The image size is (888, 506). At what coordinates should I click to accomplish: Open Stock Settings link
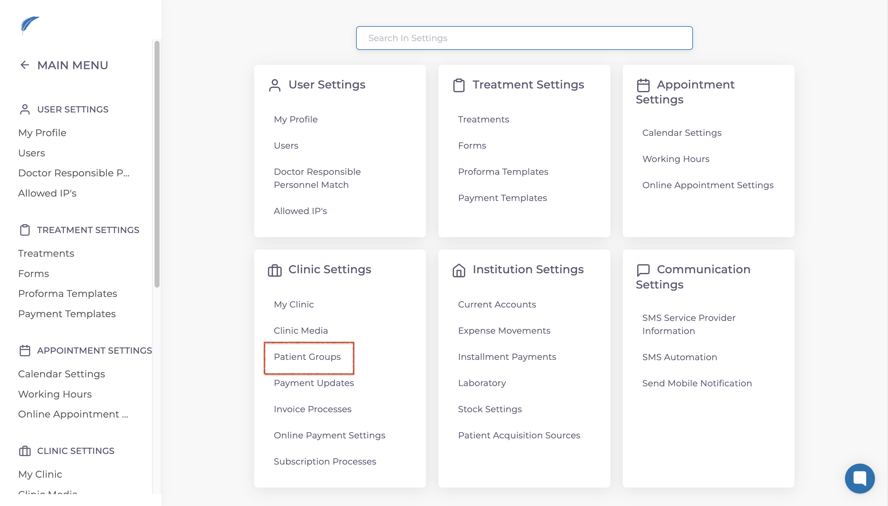pos(489,409)
